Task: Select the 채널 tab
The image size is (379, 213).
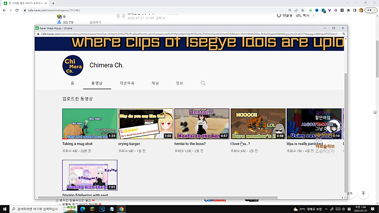Action: [155, 83]
